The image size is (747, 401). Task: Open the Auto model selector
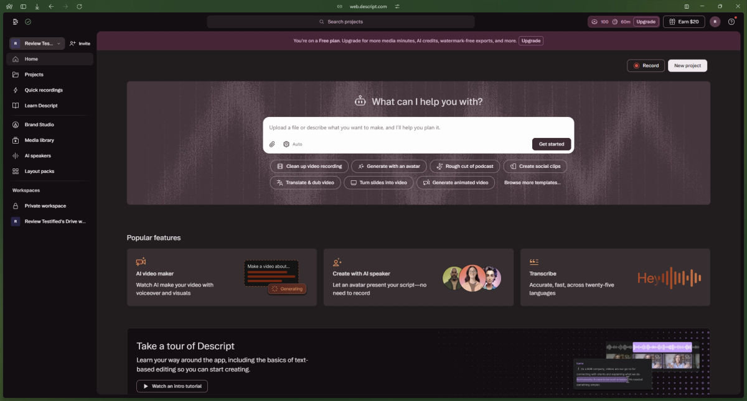tap(293, 144)
